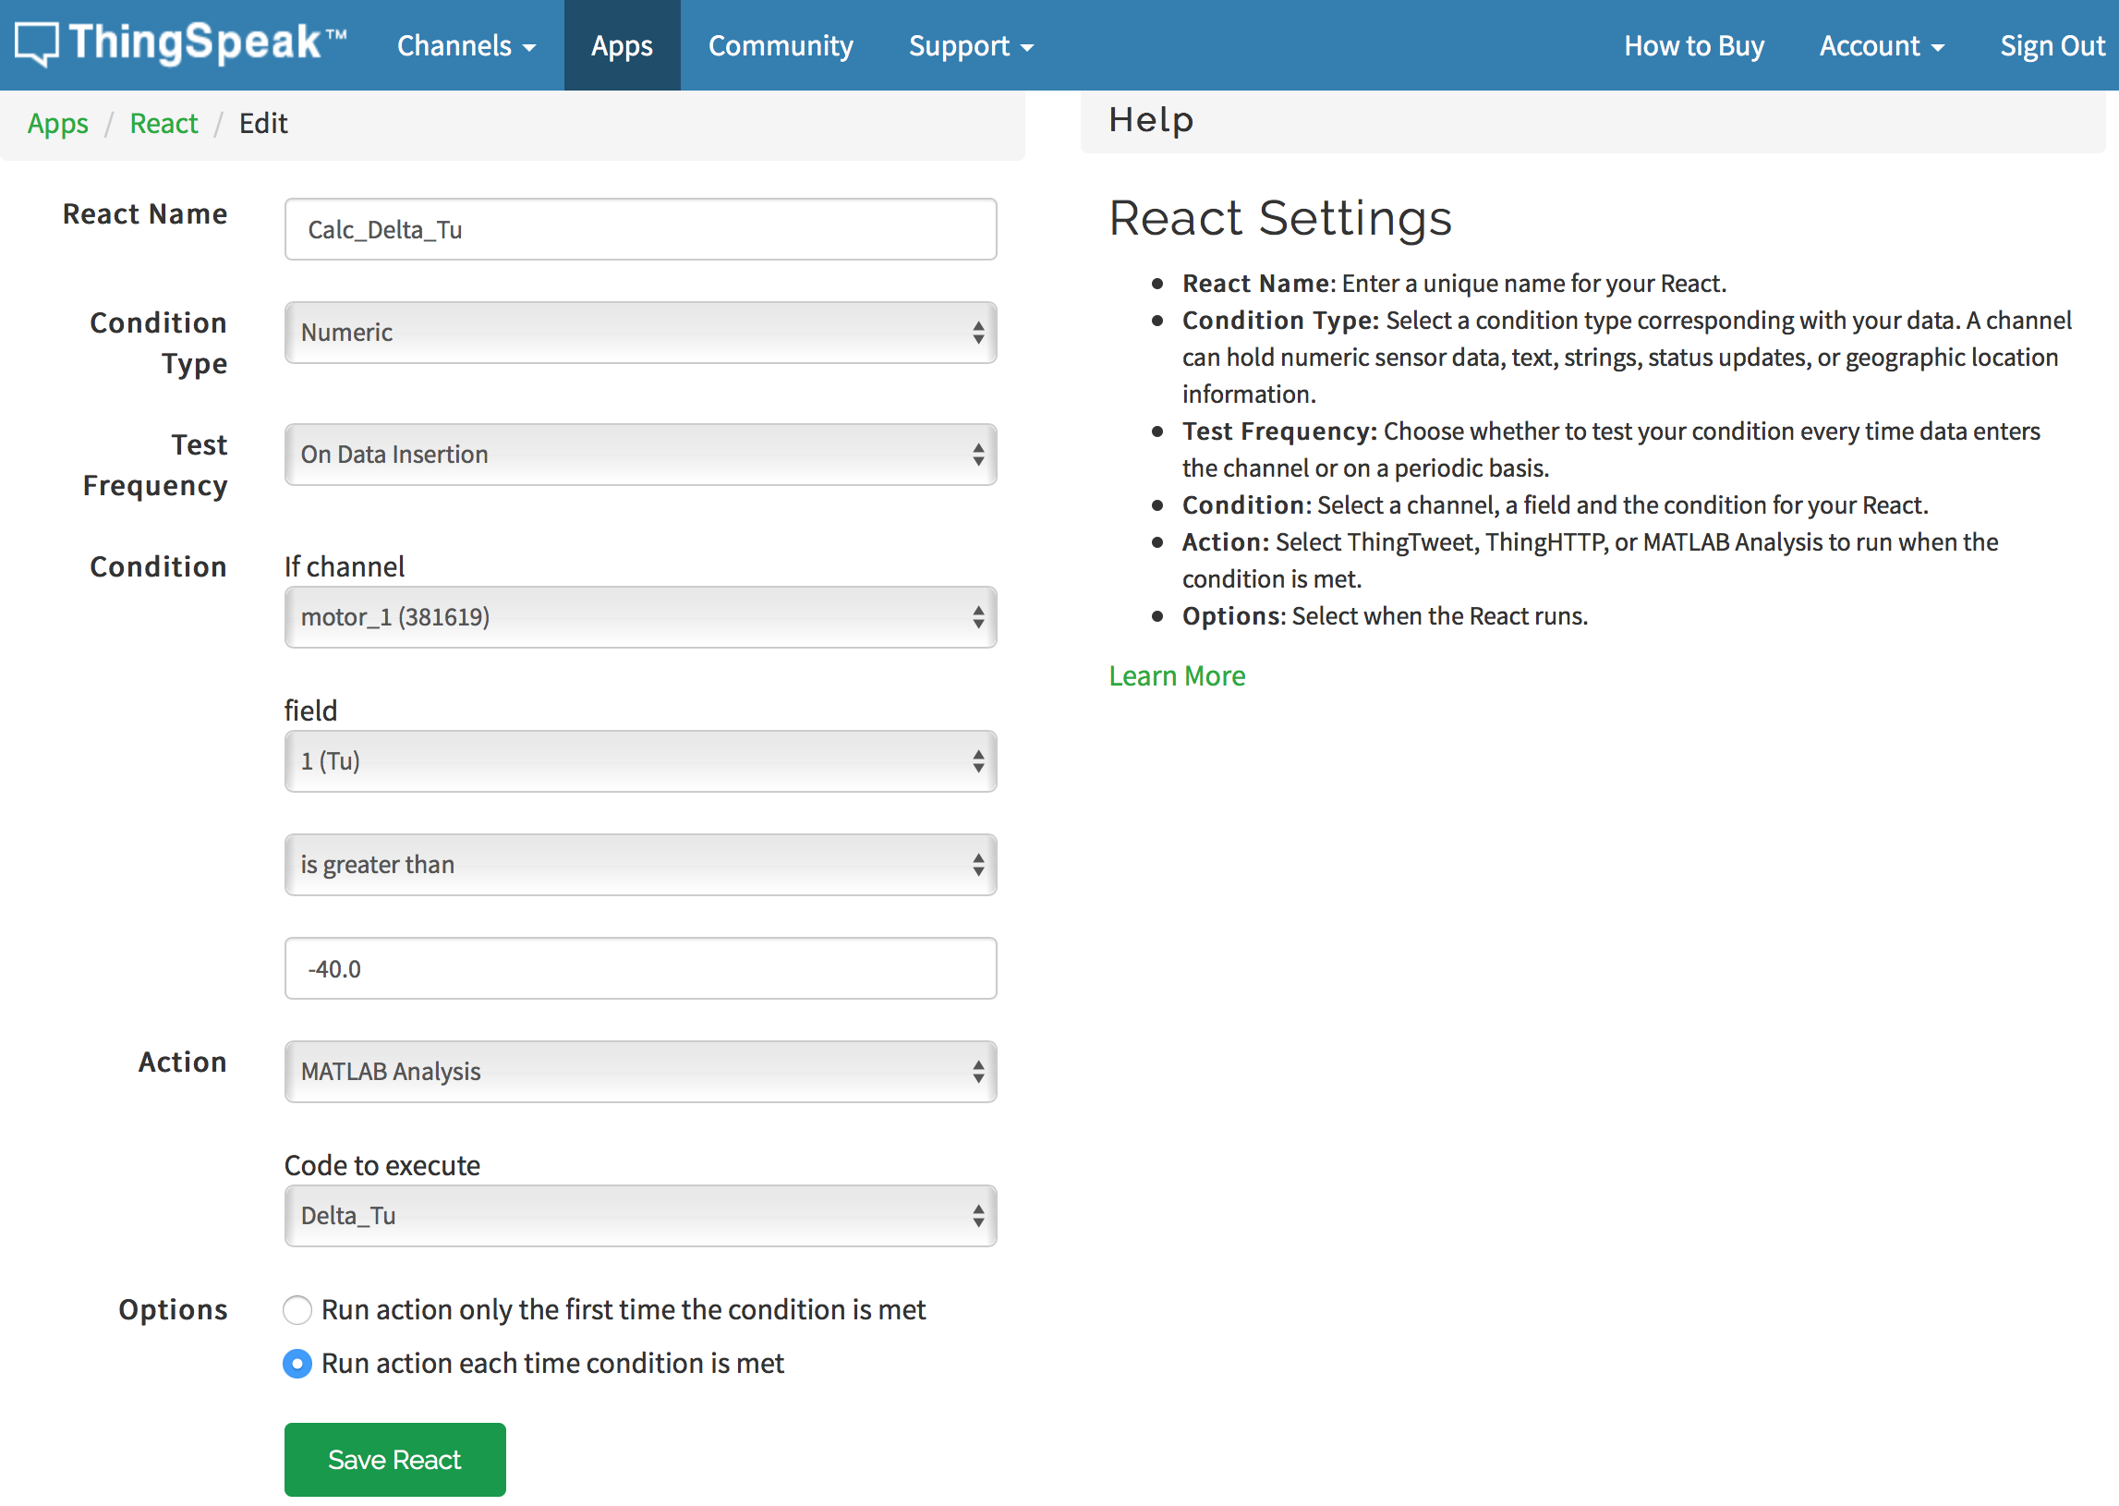Open the motor_1 channel dropdown
This screenshot has height=1506, width=2119.
click(639, 616)
